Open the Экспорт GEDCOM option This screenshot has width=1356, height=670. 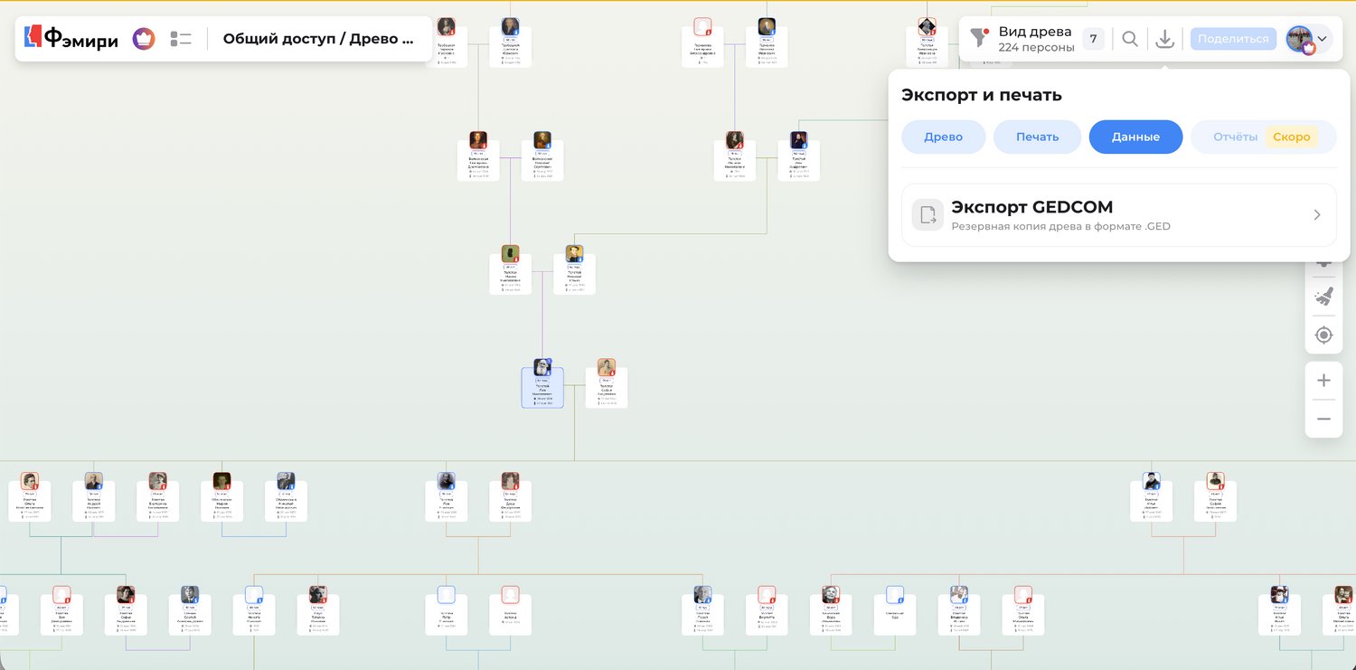[x=1118, y=215]
